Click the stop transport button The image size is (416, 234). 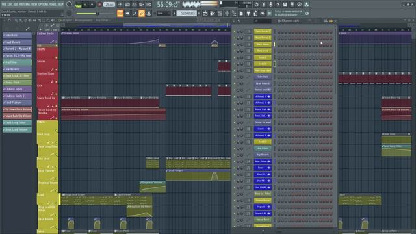coord(92,5)
